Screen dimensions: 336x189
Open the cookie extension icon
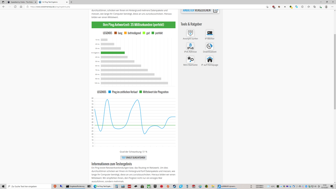pyautogui.click(x=279, y=7)
